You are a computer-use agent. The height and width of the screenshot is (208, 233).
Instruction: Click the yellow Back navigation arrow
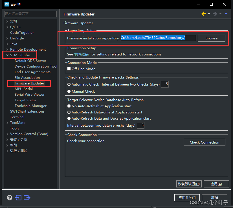(x=204, y=14)
